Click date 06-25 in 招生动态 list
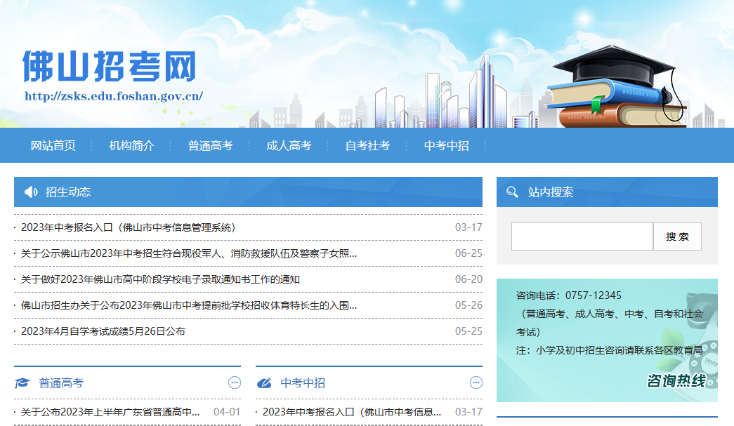The width and height of the screenshot is (734, 426). [x=468, y=253]
